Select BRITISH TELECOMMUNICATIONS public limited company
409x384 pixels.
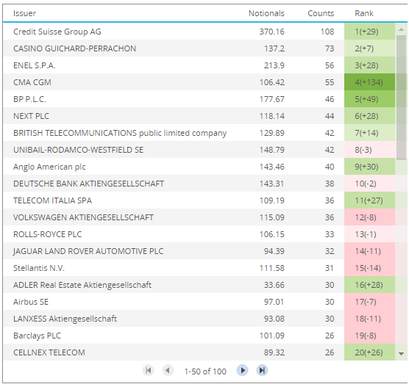tap(120, 133)
